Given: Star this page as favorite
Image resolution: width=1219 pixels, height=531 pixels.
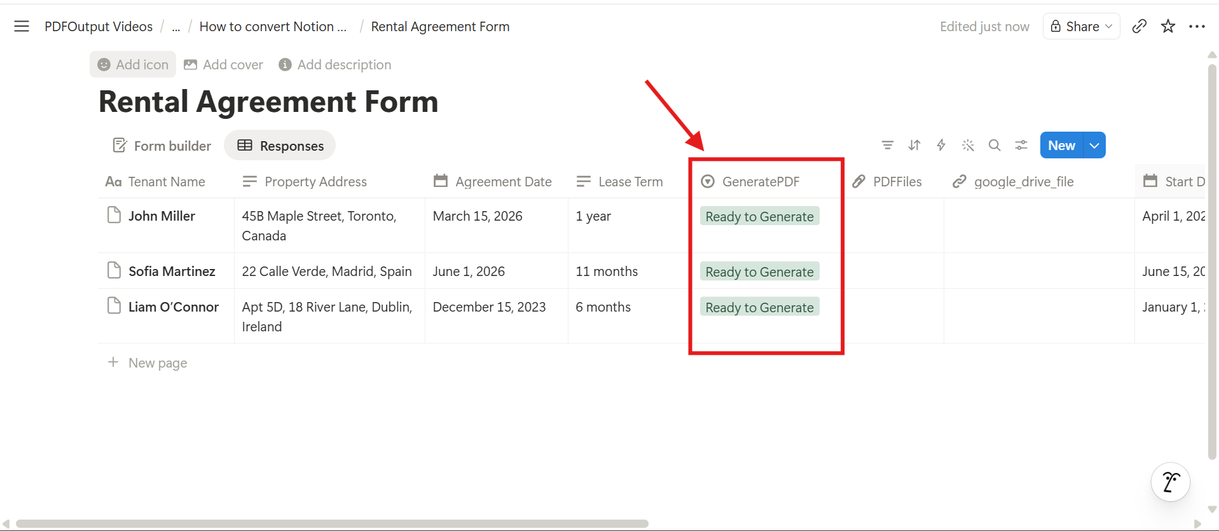Looking at the screenshot, I should (x=1167, y=26).
